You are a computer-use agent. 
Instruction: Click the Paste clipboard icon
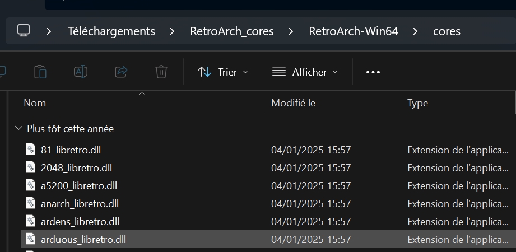(40, 72)
